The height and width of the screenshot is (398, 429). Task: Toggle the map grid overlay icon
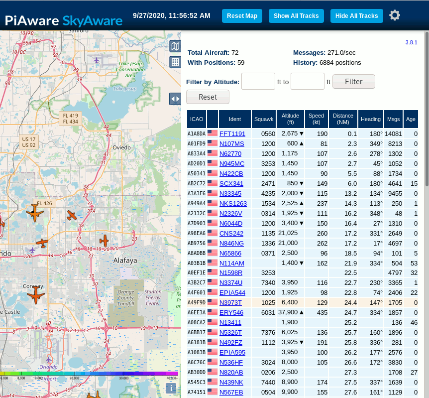click(175, 62)
